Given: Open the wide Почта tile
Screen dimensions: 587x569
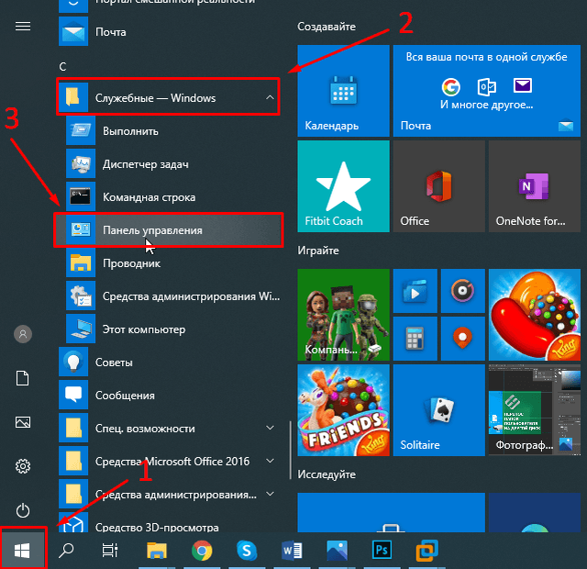Looking at the screenshot, I should coord(487,91).
